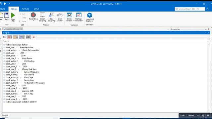This screenshot has width=212, height=119.
Task: Click Cut in Edit group
Action: [x=22, y=14]
